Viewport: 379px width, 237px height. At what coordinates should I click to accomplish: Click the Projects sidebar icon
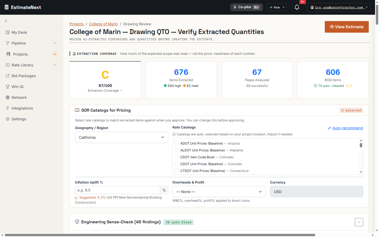(9, 54)
